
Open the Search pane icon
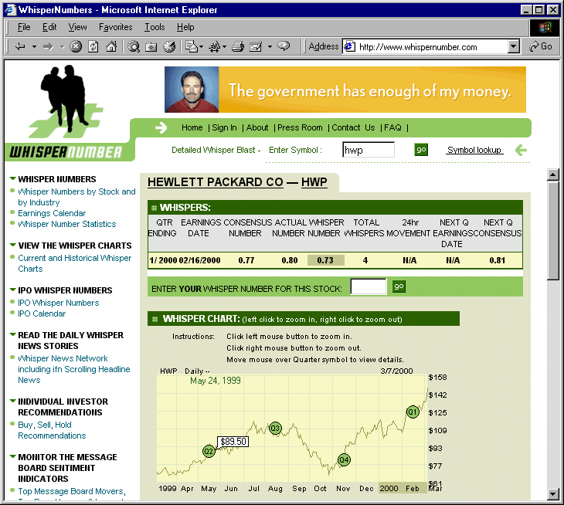(x=134, y=46)
